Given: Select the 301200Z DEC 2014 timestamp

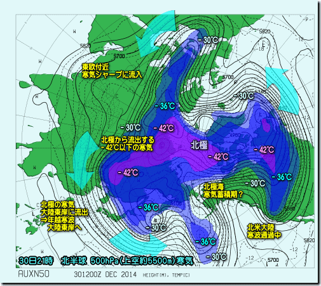Looking at the screenshot, I should [106, 275].
